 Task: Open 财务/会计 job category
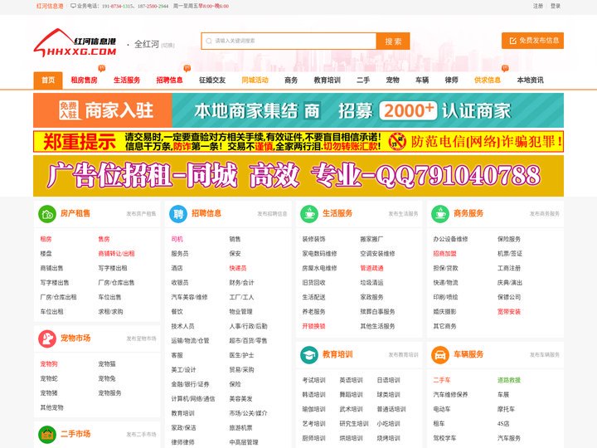241,283
